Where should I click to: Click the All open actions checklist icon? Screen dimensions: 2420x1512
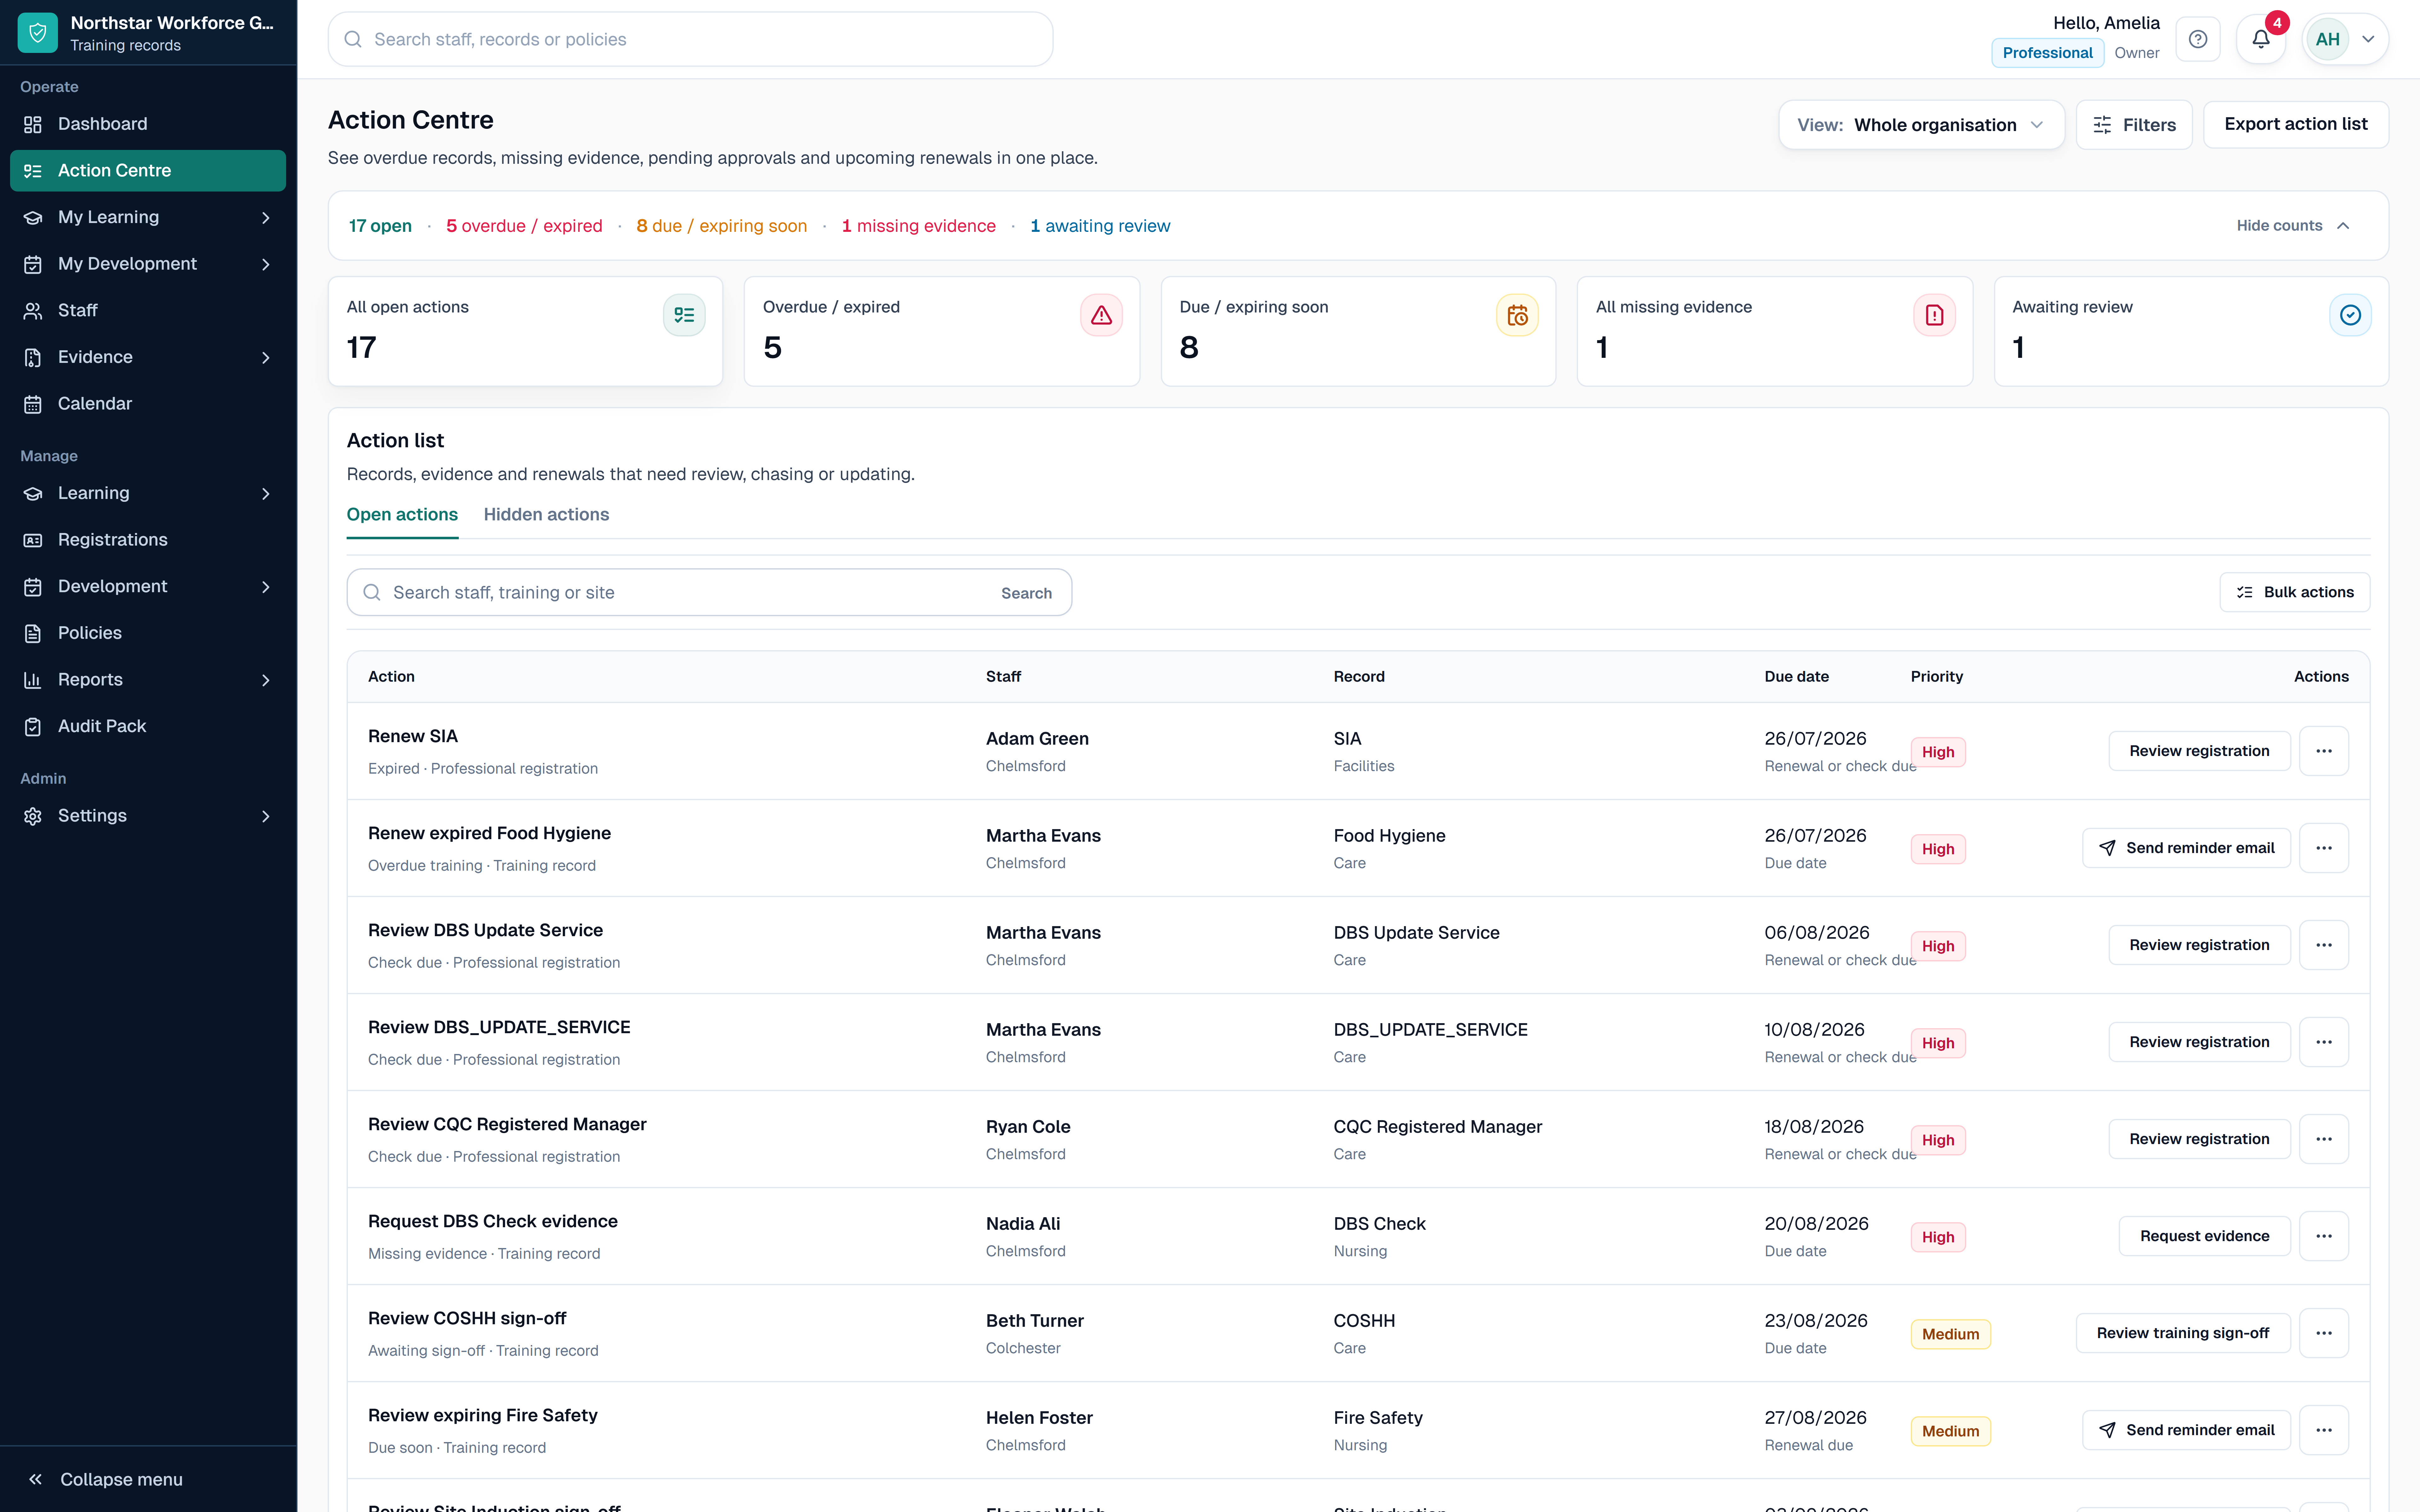click(684, 315)
